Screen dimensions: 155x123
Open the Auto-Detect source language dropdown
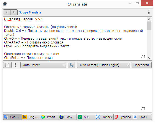coord(43,65)
